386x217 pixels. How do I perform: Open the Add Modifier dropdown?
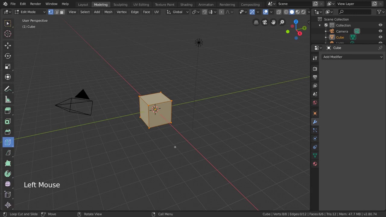click(x=353, y=57)
